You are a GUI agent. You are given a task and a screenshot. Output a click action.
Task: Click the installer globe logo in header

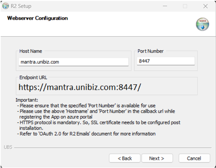202,24
